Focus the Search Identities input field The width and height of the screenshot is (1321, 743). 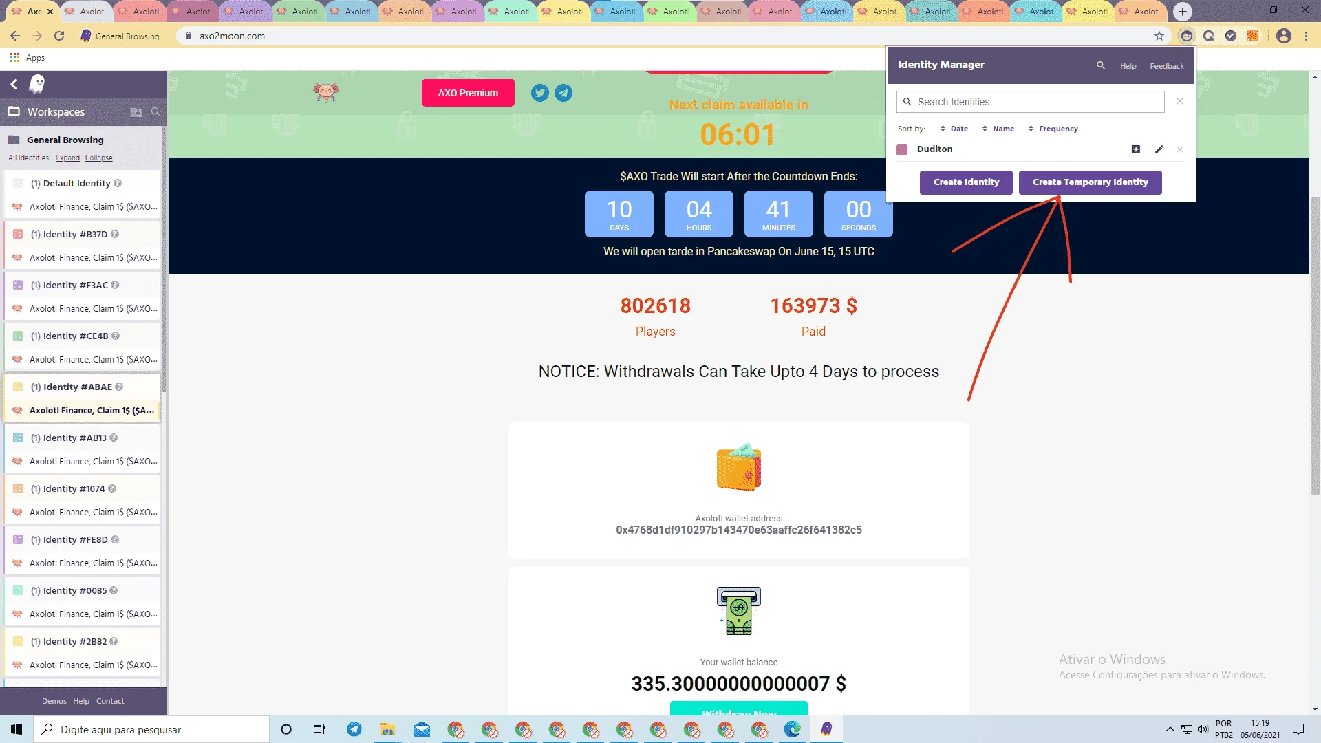1030,102
